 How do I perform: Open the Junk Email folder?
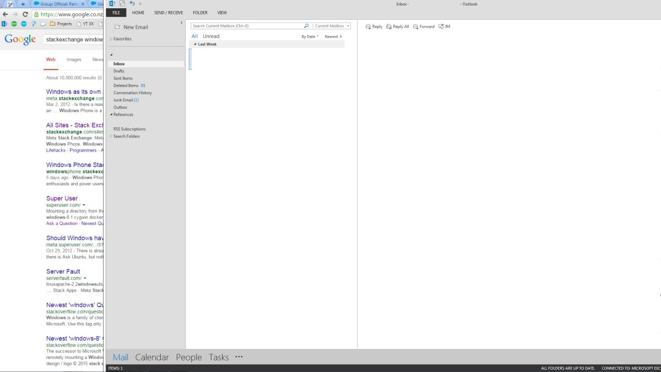pos(126,100)
